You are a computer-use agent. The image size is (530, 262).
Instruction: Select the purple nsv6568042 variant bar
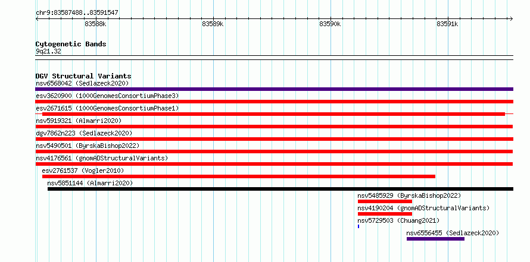coord(274,89)
